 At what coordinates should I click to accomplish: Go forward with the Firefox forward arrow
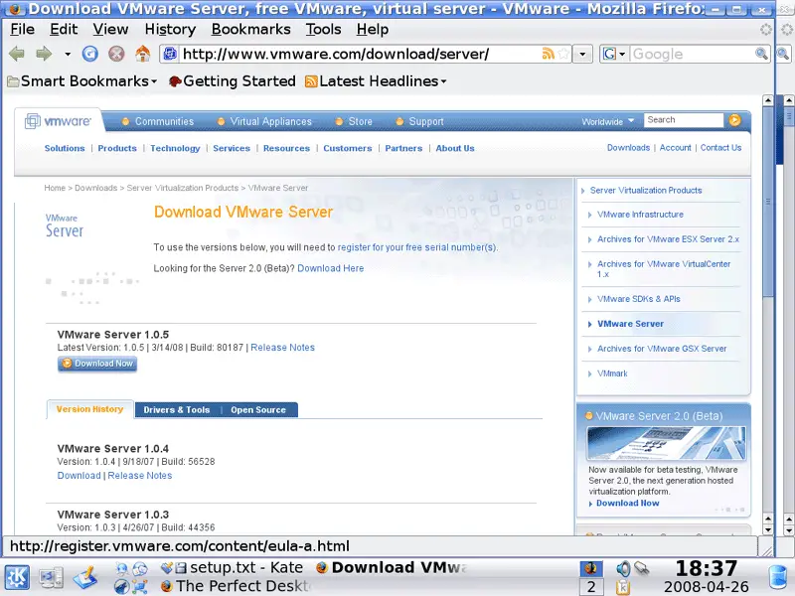44,54
